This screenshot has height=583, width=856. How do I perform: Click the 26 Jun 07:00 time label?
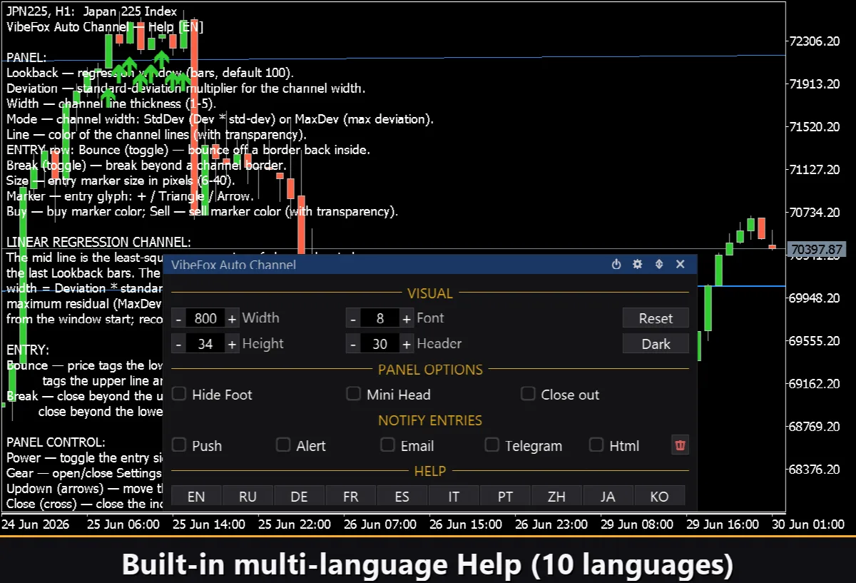tap(380, 524)
